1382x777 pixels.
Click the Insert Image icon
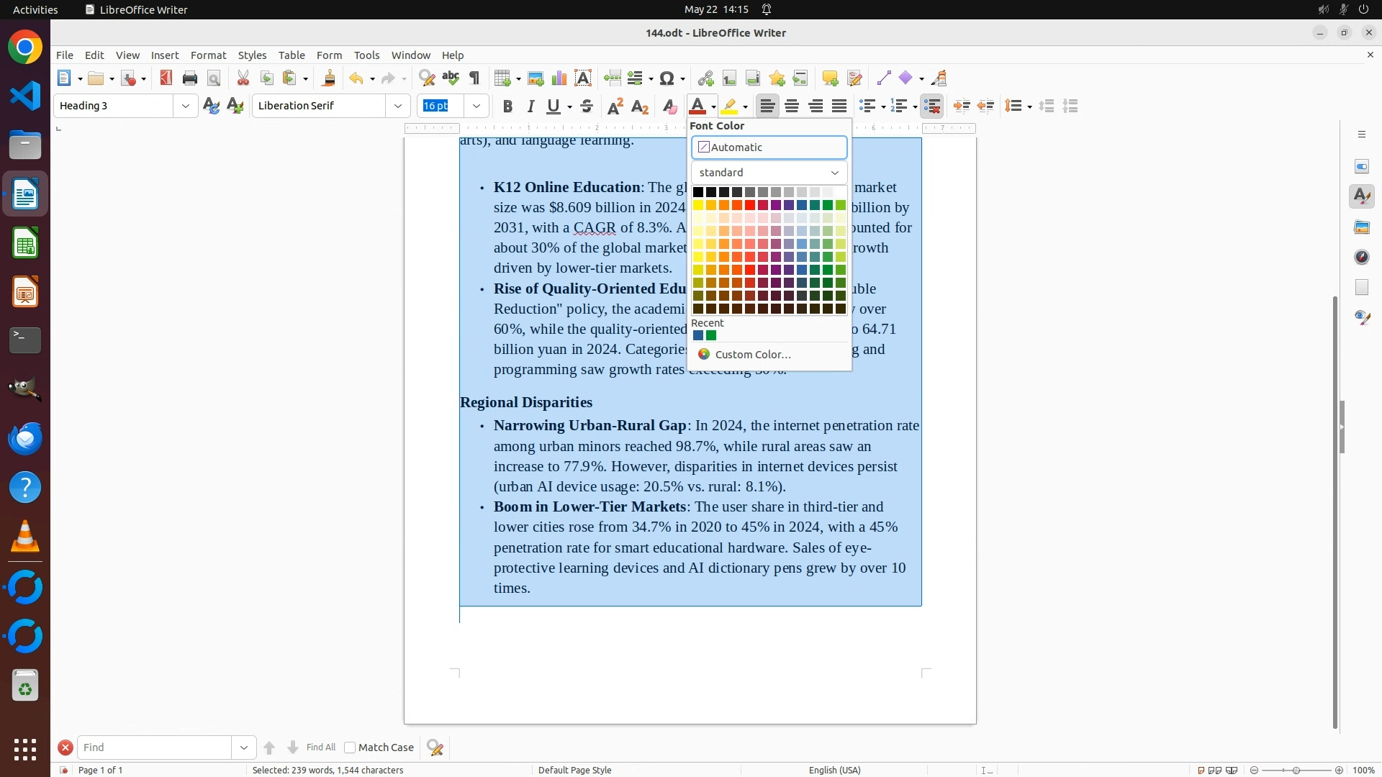tap(536, 78)
